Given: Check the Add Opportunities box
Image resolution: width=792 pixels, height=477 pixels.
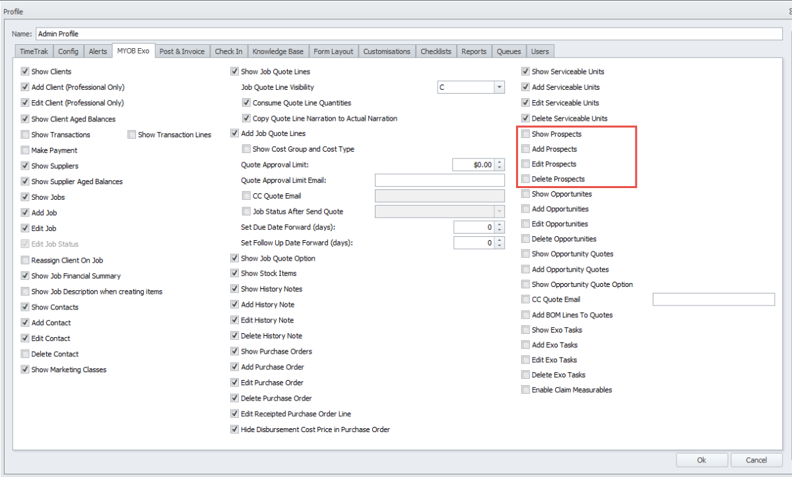Looking at the screenshot, I should [525, 209].
